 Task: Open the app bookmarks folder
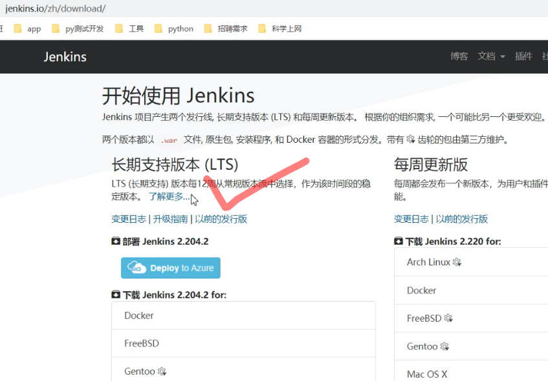click(27, 28)
